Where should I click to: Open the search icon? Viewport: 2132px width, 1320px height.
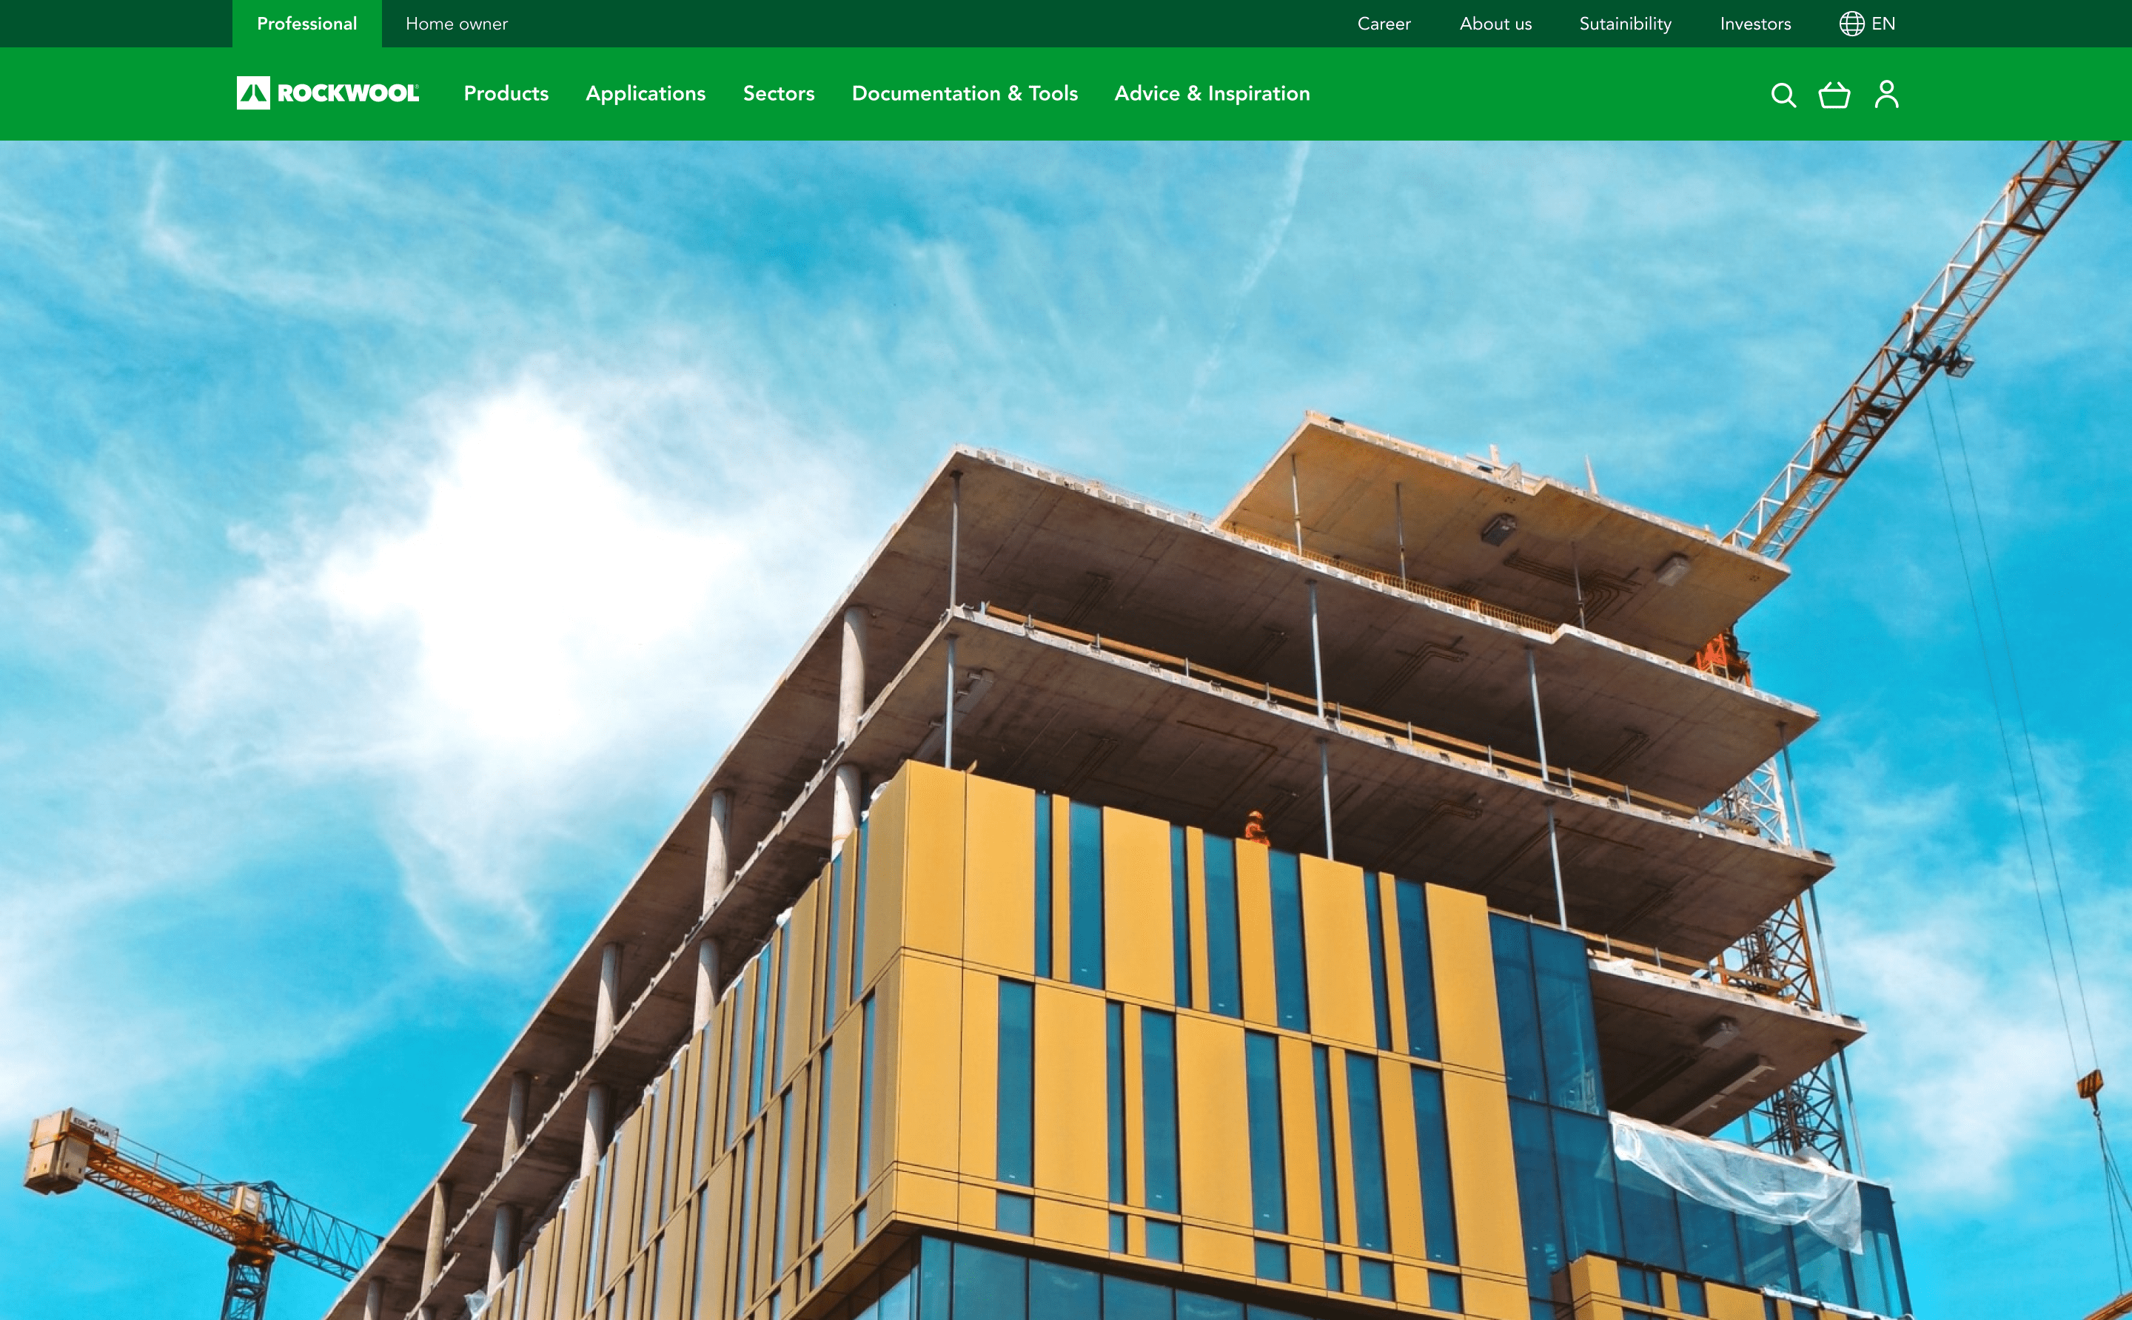(x=1782, y=95)
